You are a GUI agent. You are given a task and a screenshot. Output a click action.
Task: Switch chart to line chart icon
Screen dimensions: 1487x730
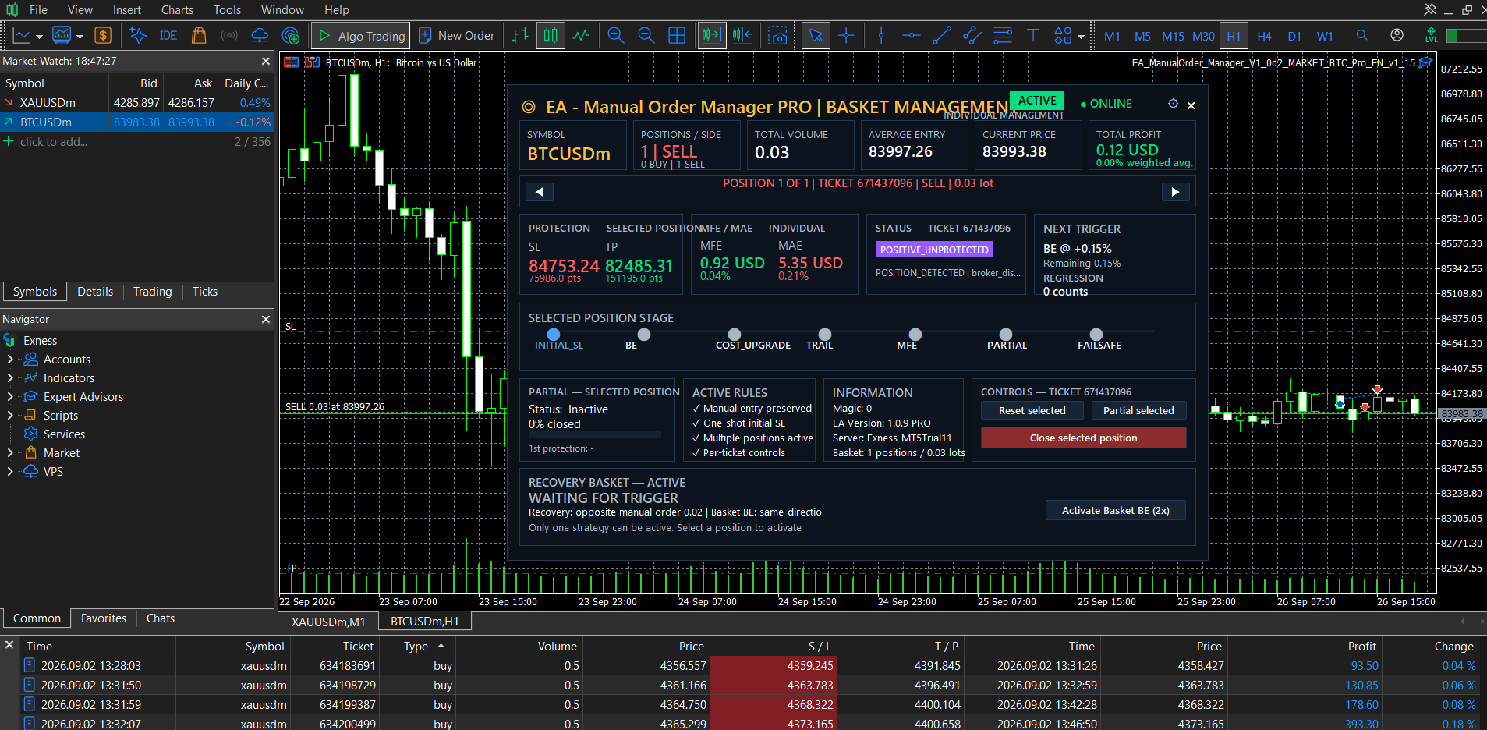581,36
